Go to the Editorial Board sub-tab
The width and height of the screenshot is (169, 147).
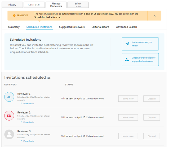100,27
